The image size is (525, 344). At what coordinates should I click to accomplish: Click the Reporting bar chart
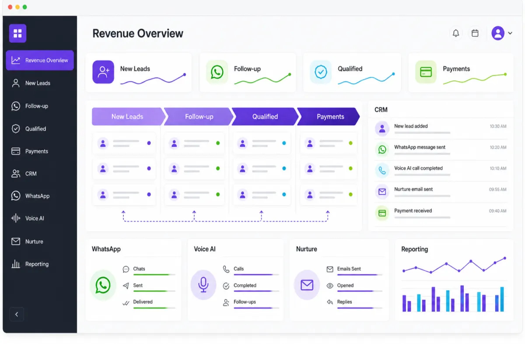[453, 299]
